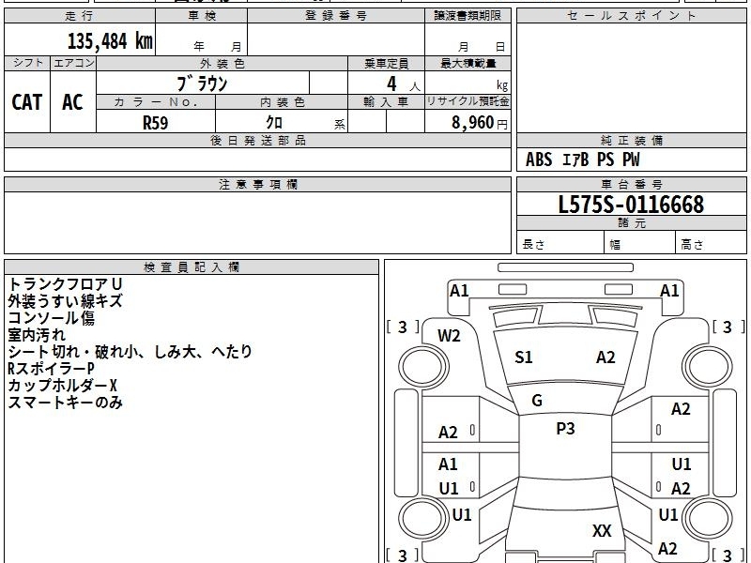Screen dimensions: 751x563
Task: Click the 純正装備 header
Action: 631,141
